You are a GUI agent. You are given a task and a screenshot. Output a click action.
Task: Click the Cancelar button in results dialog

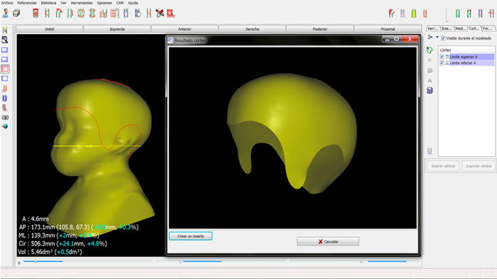tap(328, 241)
